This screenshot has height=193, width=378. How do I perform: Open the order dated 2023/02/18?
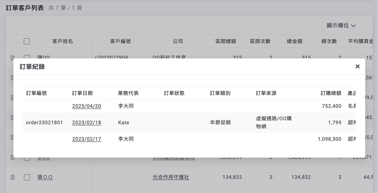[x=87, y=123]
